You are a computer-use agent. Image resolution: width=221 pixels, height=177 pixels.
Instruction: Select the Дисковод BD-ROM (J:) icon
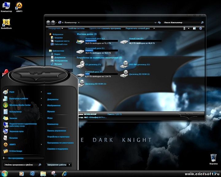[81, 83]
